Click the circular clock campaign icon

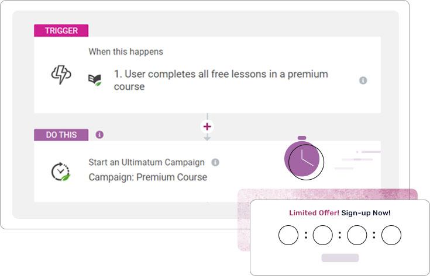[61, 172]
